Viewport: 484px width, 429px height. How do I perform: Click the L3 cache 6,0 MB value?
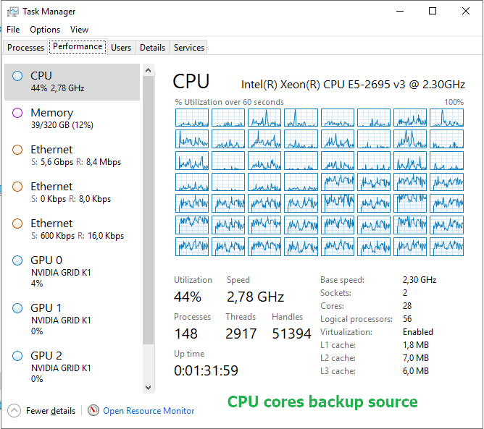click(x=415, y=371)
